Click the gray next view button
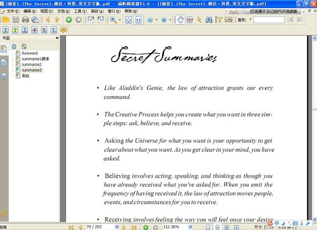This screenshot has height=230, width=317. point(78,20)
